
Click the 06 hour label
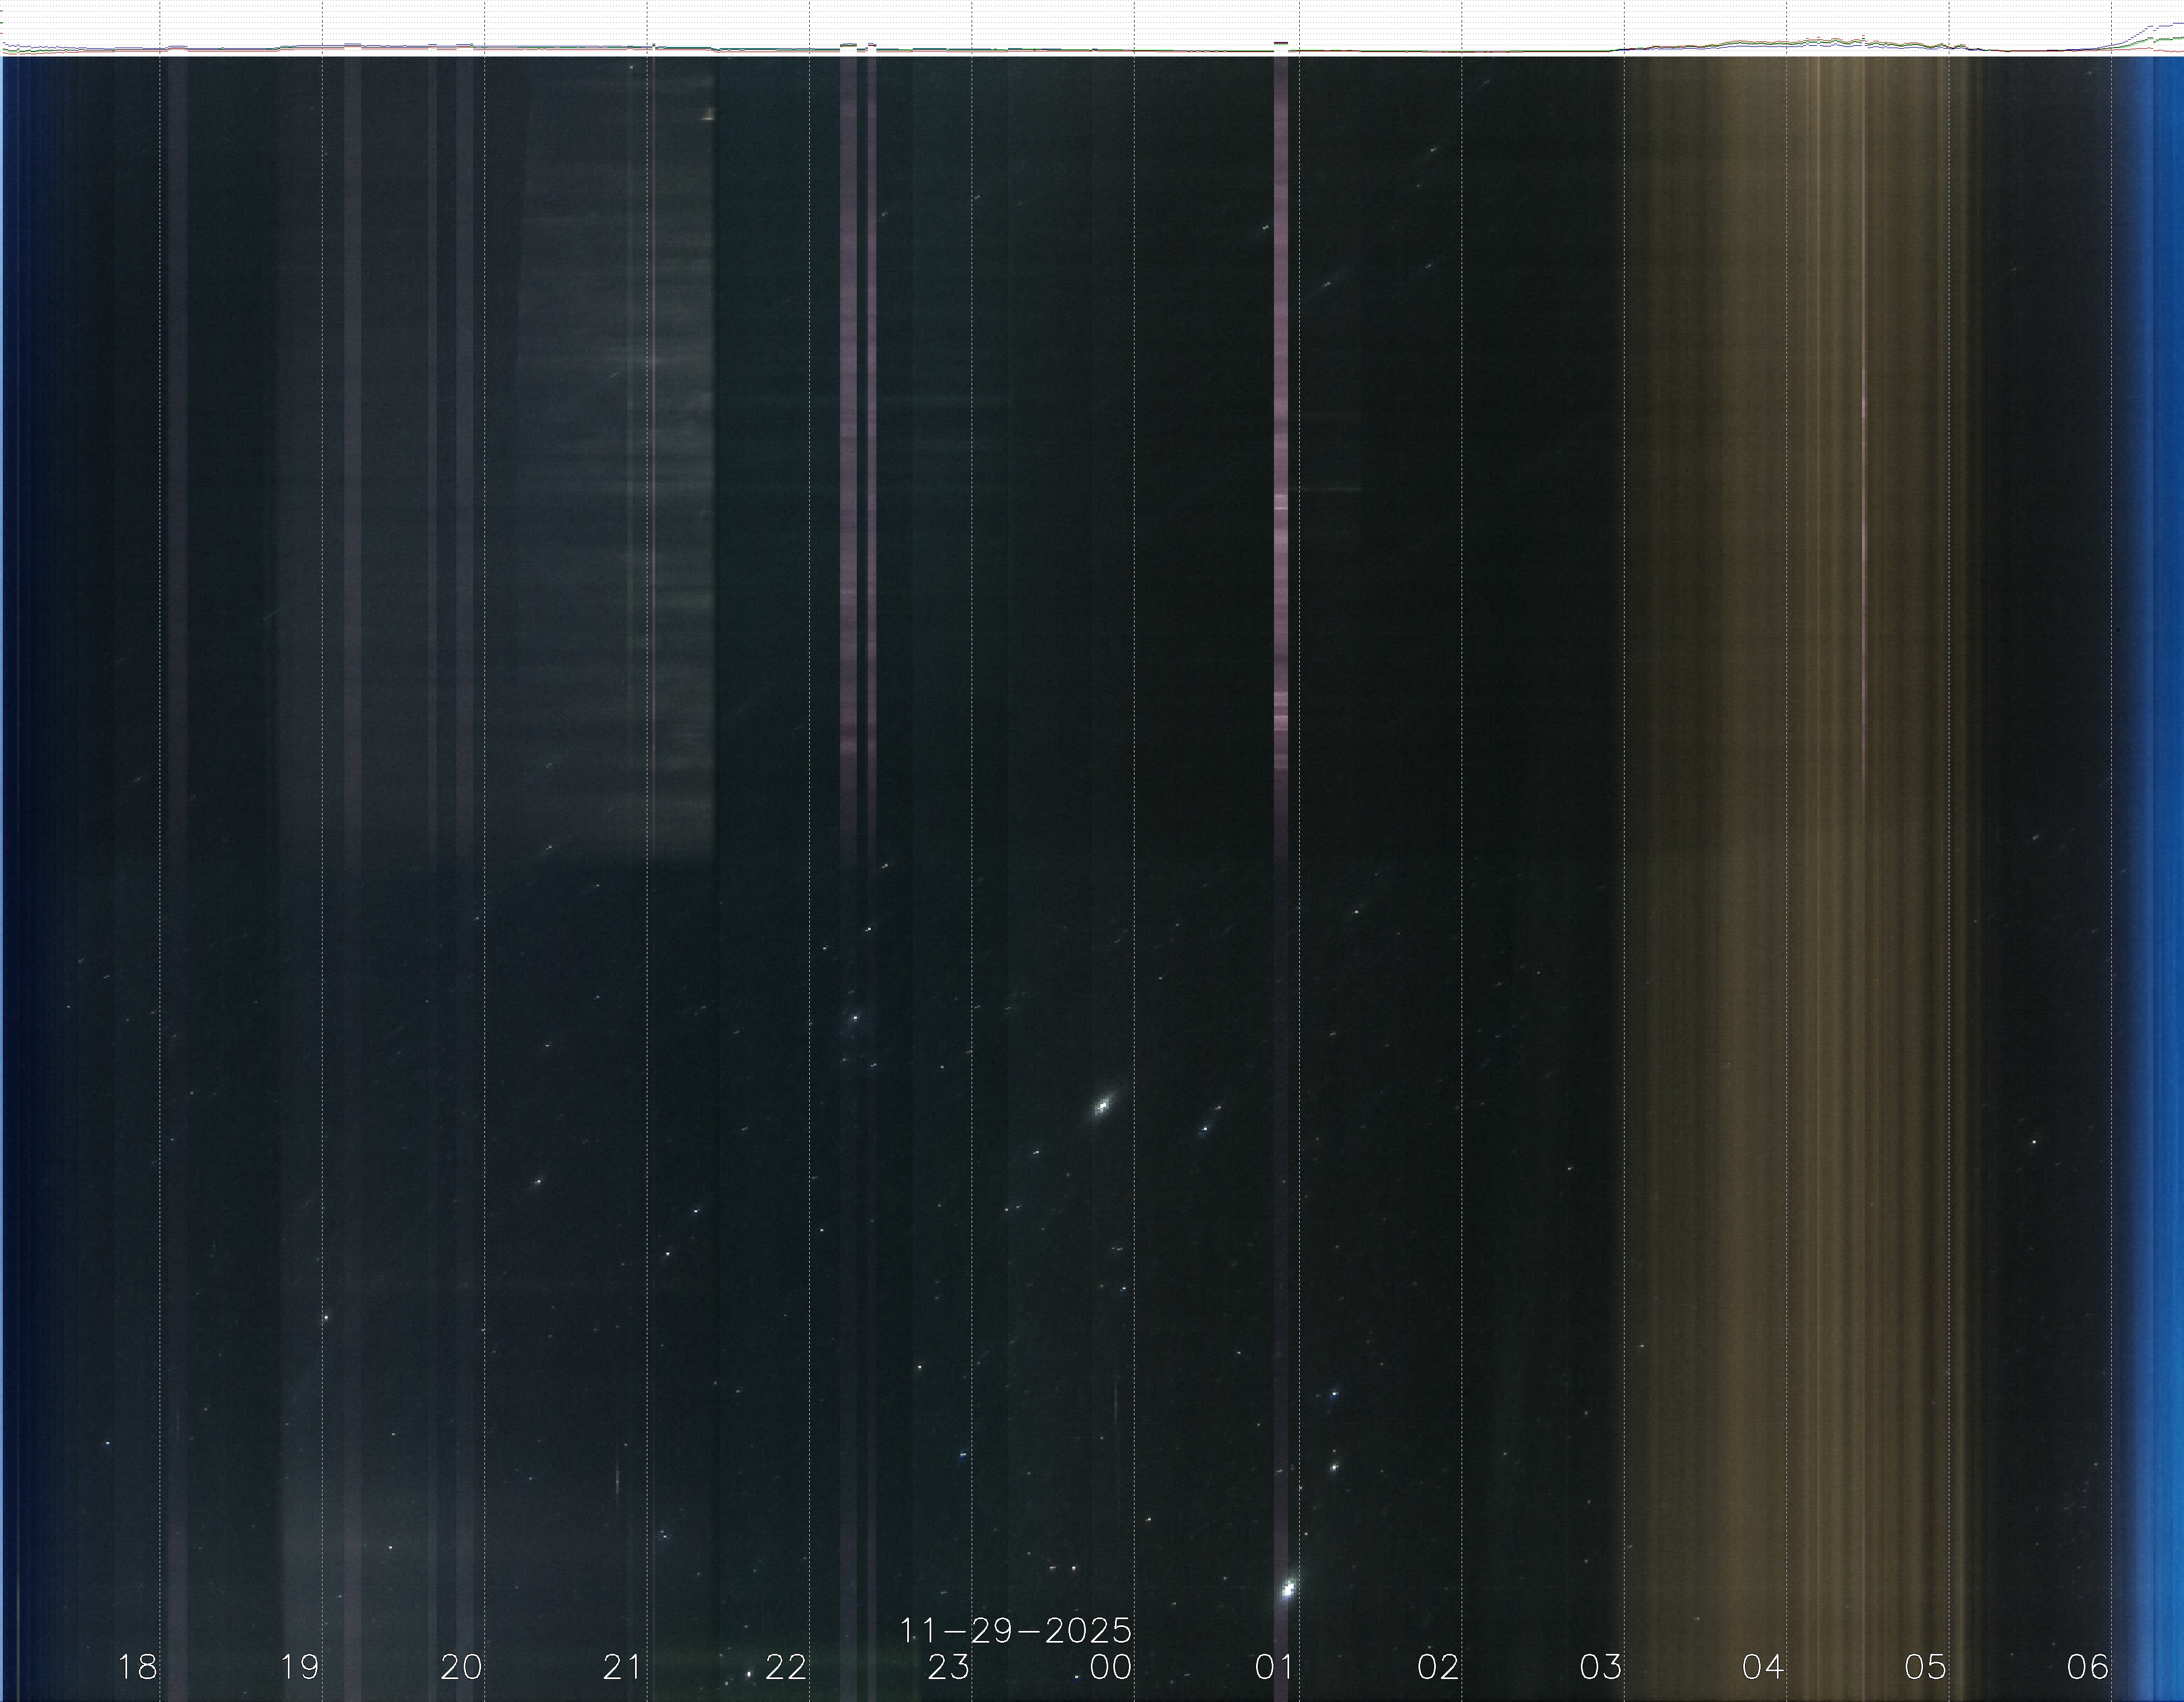[2087, 1667]
